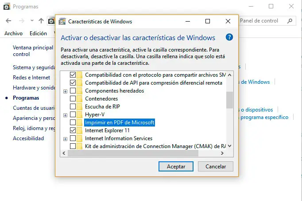Click the scroll left arrow of the features list
Viewport: 302px width, 201px height.
[64, 153]
